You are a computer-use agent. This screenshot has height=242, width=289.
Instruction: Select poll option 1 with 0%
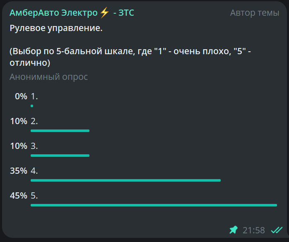pos(34,96)
